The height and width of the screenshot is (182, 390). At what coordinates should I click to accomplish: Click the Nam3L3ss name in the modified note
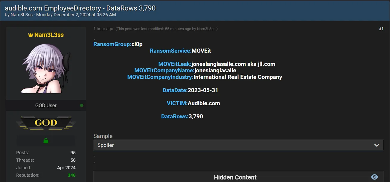coord(206,29)
